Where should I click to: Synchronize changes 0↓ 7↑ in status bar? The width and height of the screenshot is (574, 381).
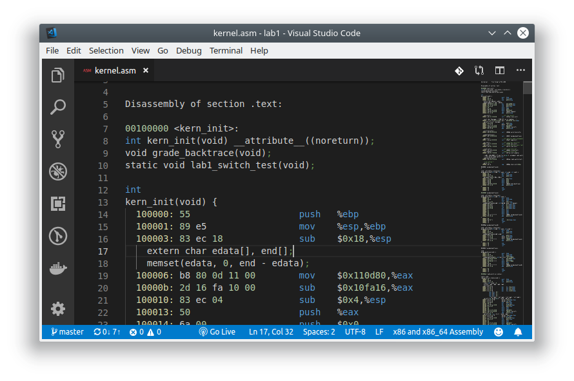click(x=107, y=332)
